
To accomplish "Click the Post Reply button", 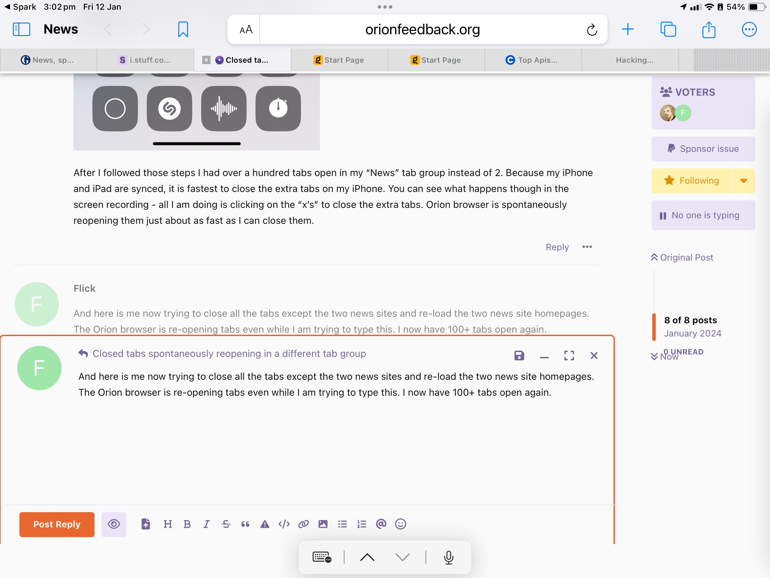I will [x=56, y=523].
